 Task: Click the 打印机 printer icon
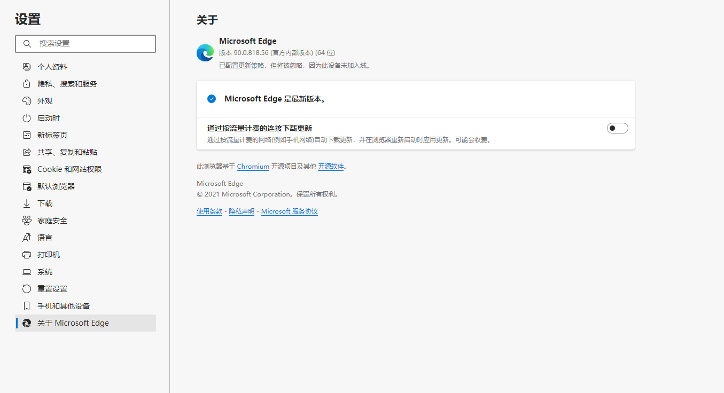tap(27, 254)
